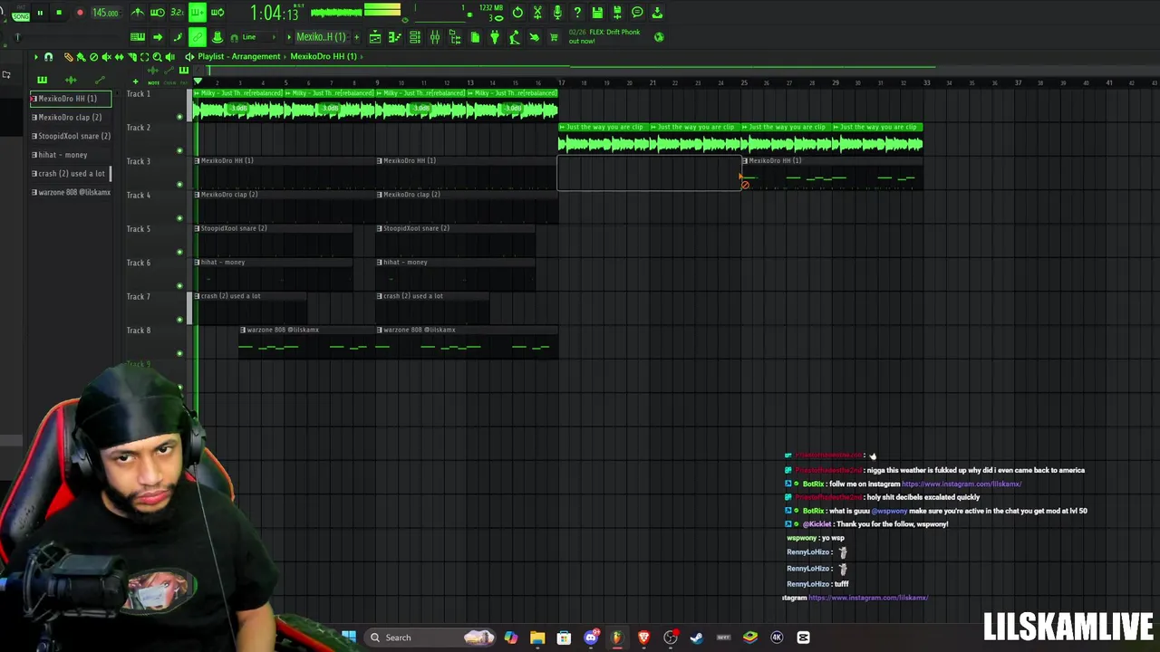Select the dashed-square select tool
Image resolution: width=1160 pixels, height=652 pixels.
pyautogui.click(x=144, y=57)
